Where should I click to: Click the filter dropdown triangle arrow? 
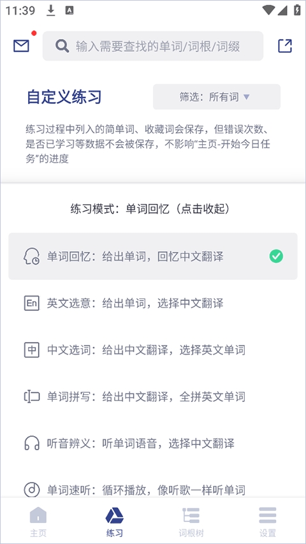[x=246, y=97]
